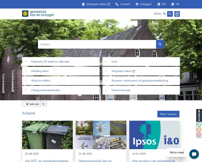The width and height of the screenshot is (202, 162).
Task: Click the calendar icon for Afspraak maken
Action: point(83,4)
